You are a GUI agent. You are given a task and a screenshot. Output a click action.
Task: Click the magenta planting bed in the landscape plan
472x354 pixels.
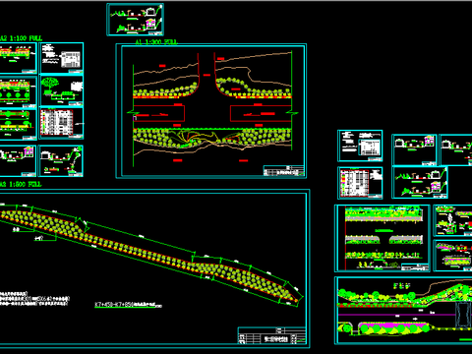(x=393, y=328)
